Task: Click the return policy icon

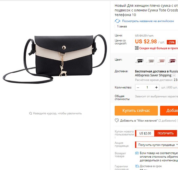Action: (137, 153)
